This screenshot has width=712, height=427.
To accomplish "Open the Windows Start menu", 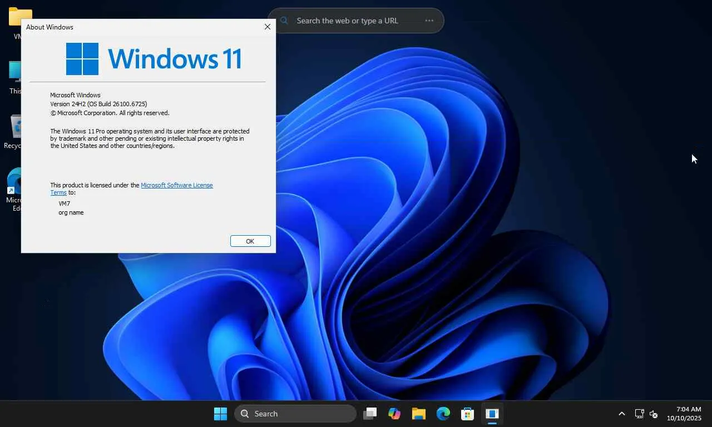I will point(221,414).
